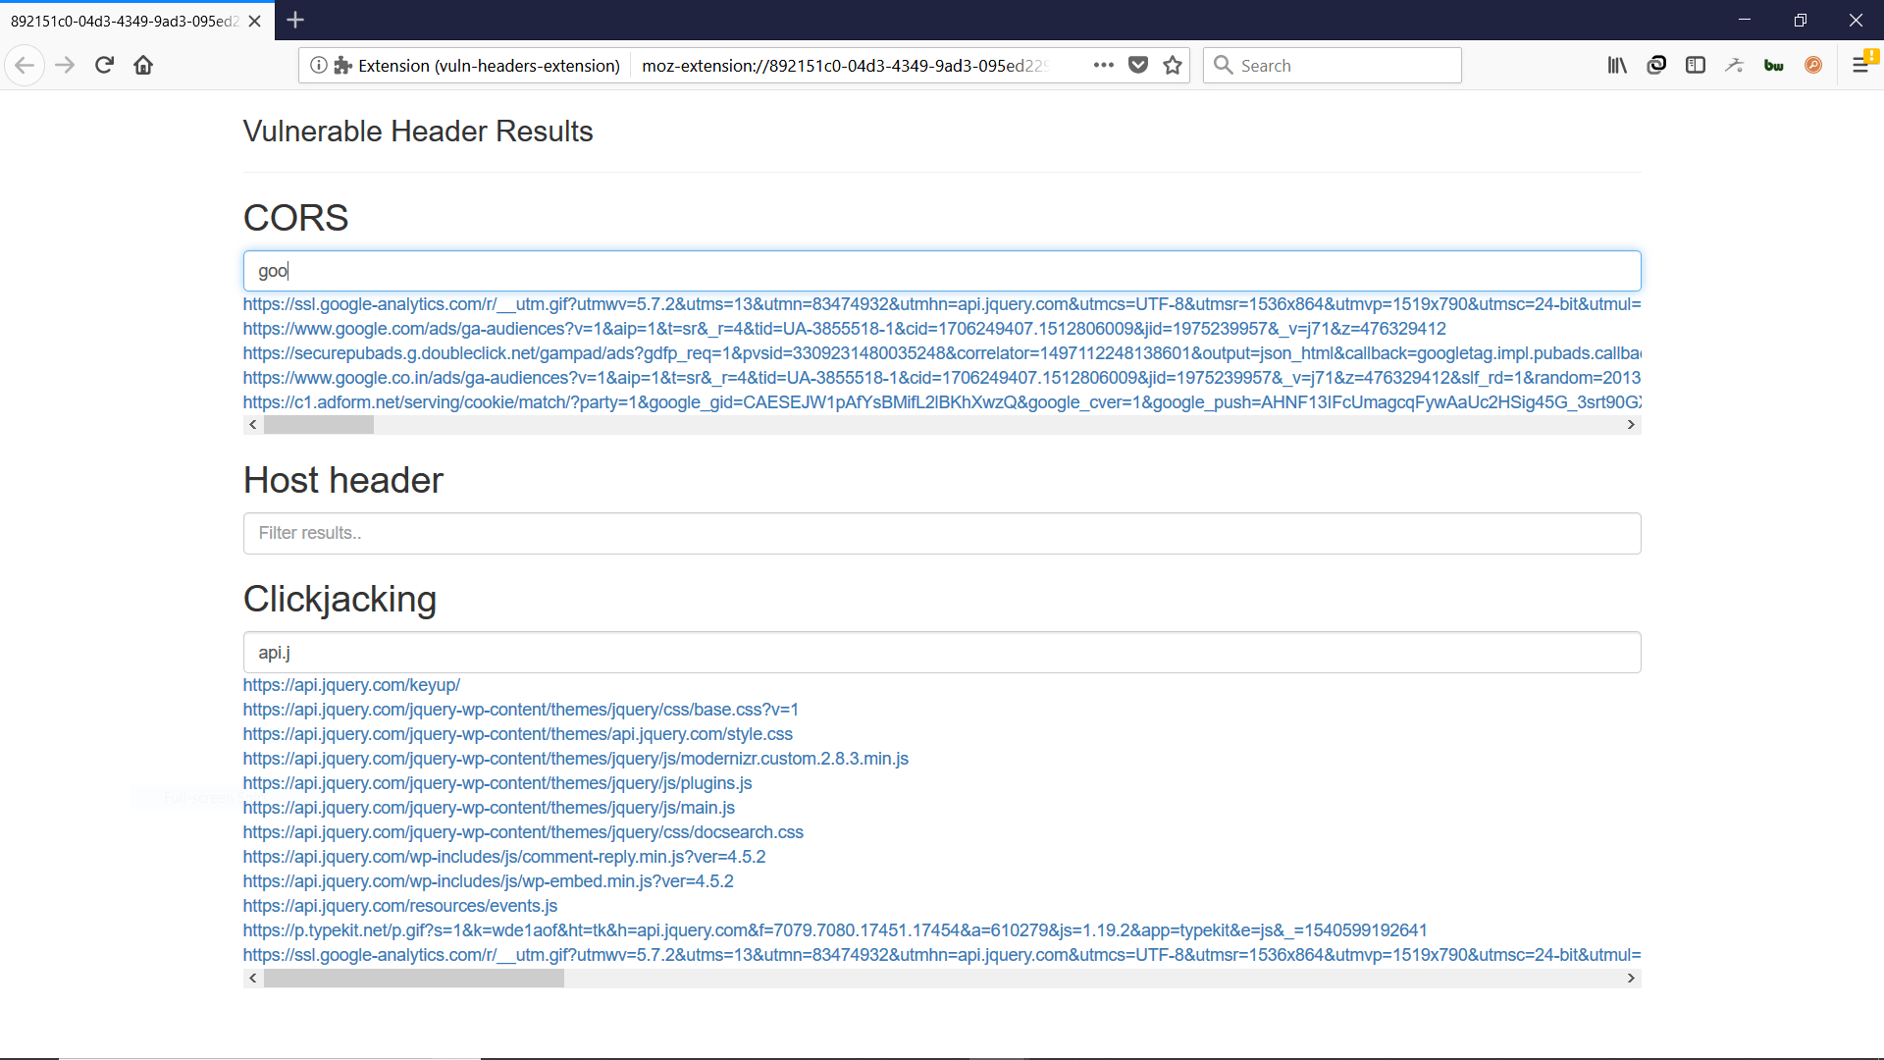Open the https://api.jquery.com/keyup/ link

tap(351, 685)
